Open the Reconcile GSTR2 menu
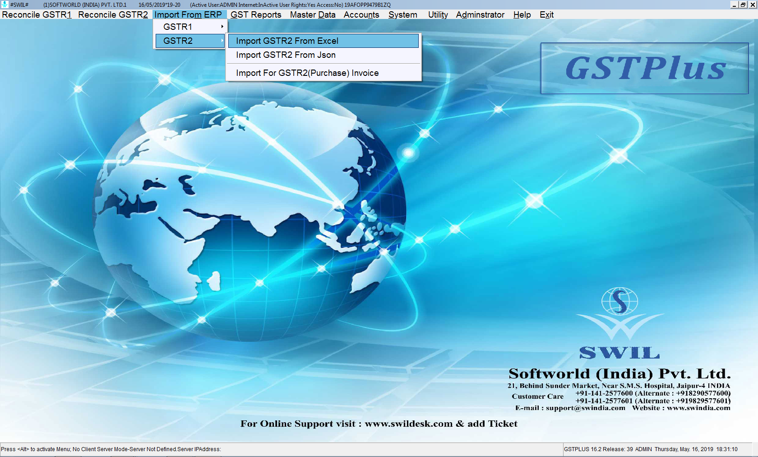The image size is (758, 457). tap(113, 14)
